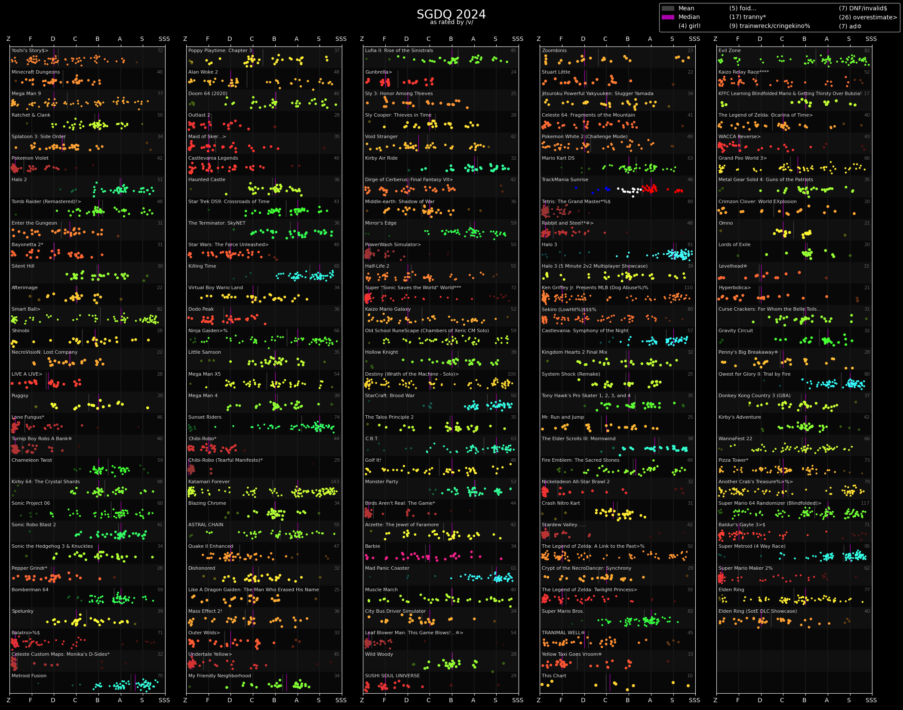Select the 'Mega Man 9' row label
Viewport: 903px width, 710px height.
tap(26, 94)
